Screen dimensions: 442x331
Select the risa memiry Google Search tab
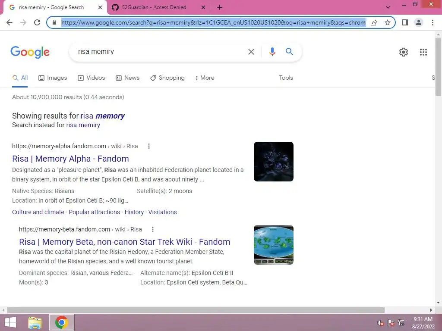[51, 7]
